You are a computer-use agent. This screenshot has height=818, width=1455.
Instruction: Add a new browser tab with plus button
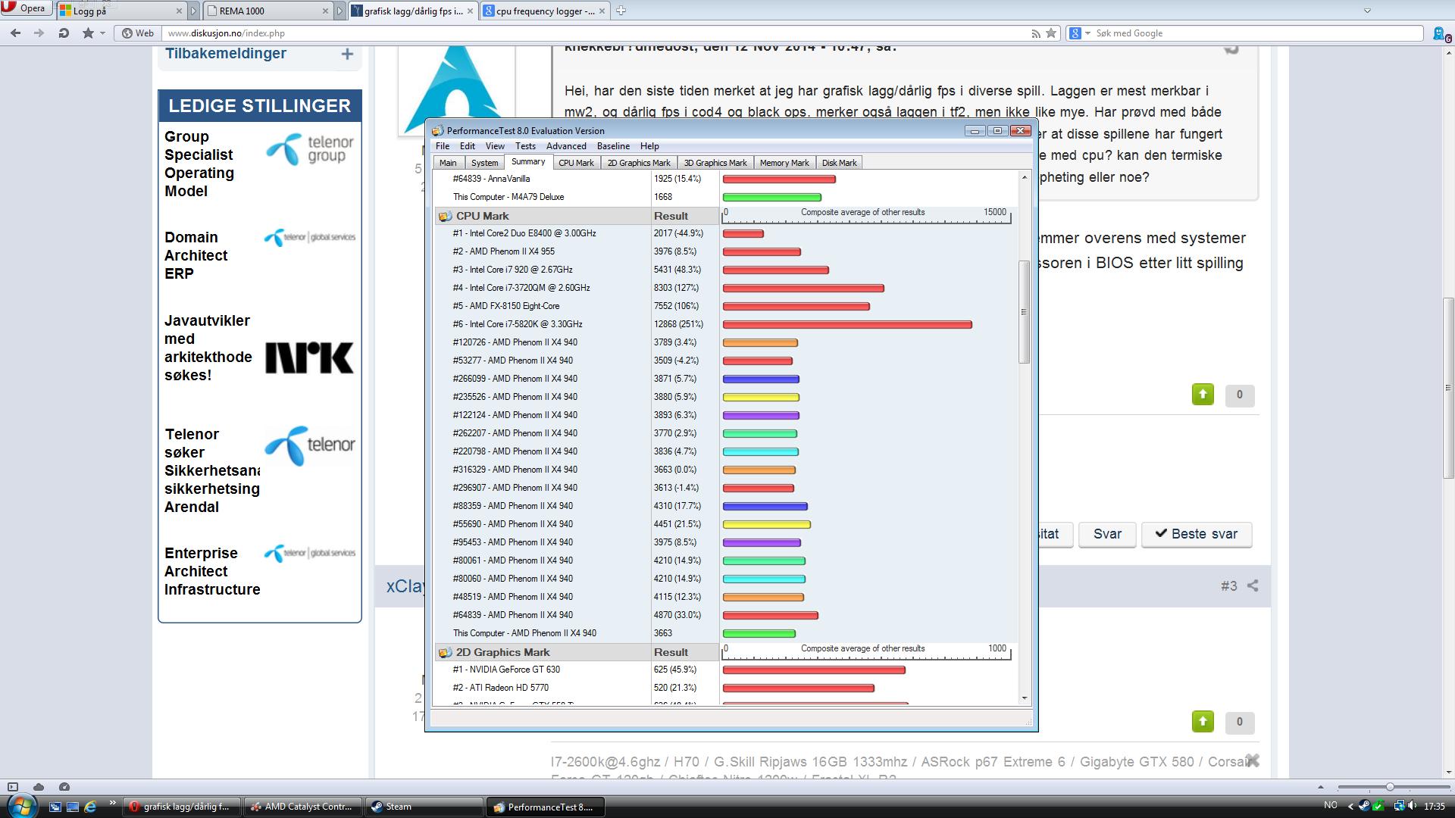click(x=621, y=11)
